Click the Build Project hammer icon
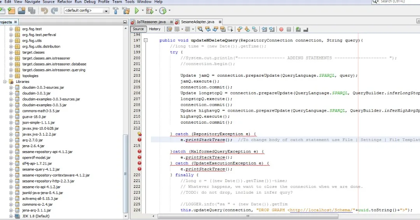The image size is (420, 220). [x=115, y=11]
